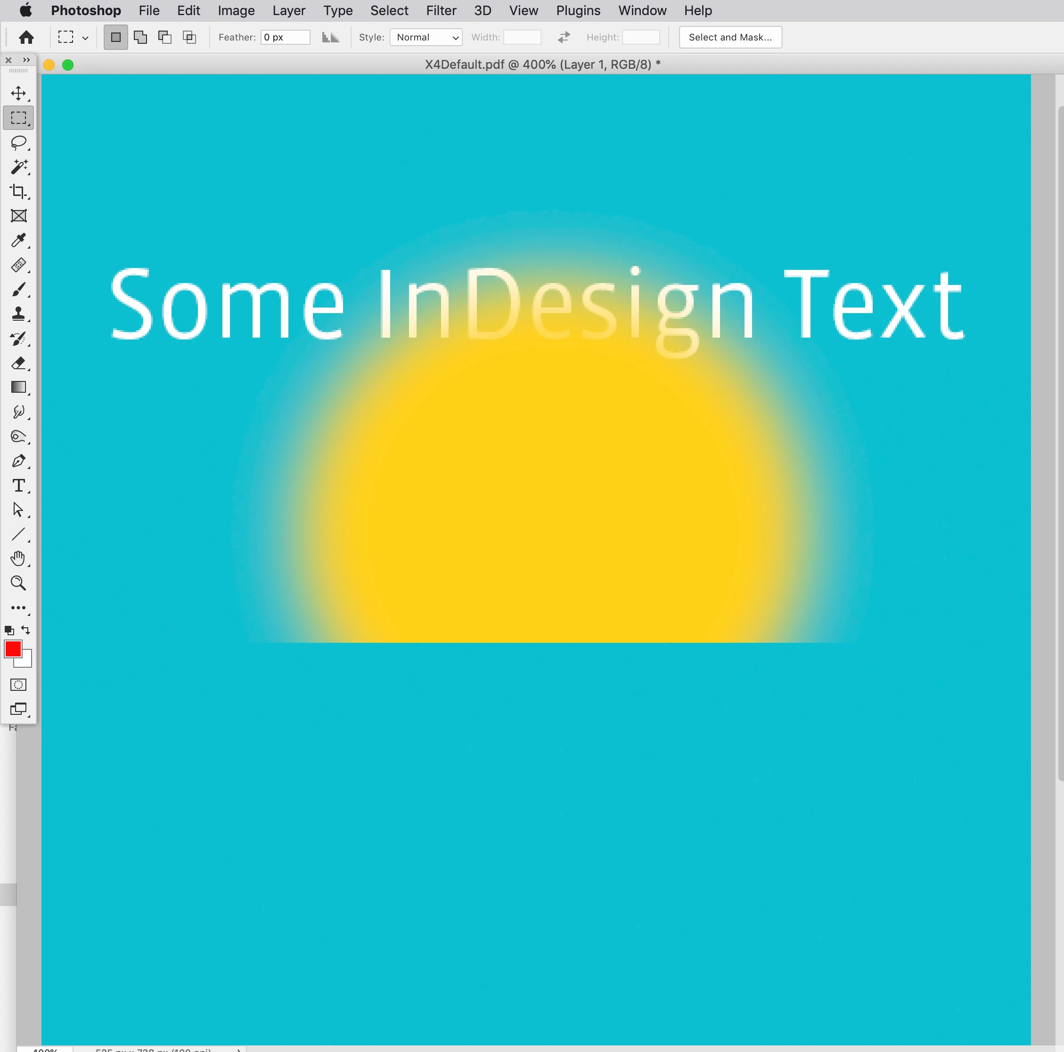Open the tool preset picker arrow

85,38
